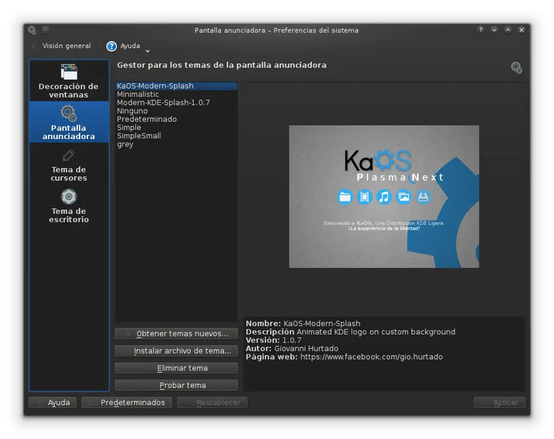The image size is (554, 439).
Task: Select the Simple theme
Action: click(176, 128)
